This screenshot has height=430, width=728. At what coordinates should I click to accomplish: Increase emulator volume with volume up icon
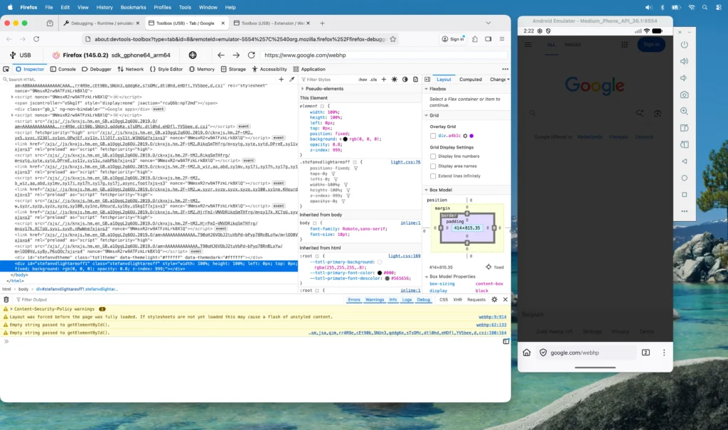click(x=683, y=62)
